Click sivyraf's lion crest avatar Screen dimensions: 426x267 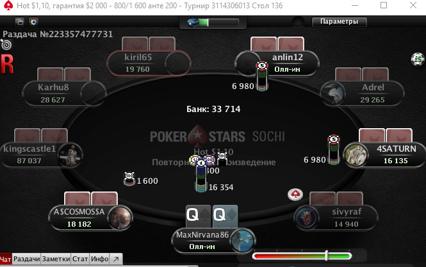pos(307,218)
